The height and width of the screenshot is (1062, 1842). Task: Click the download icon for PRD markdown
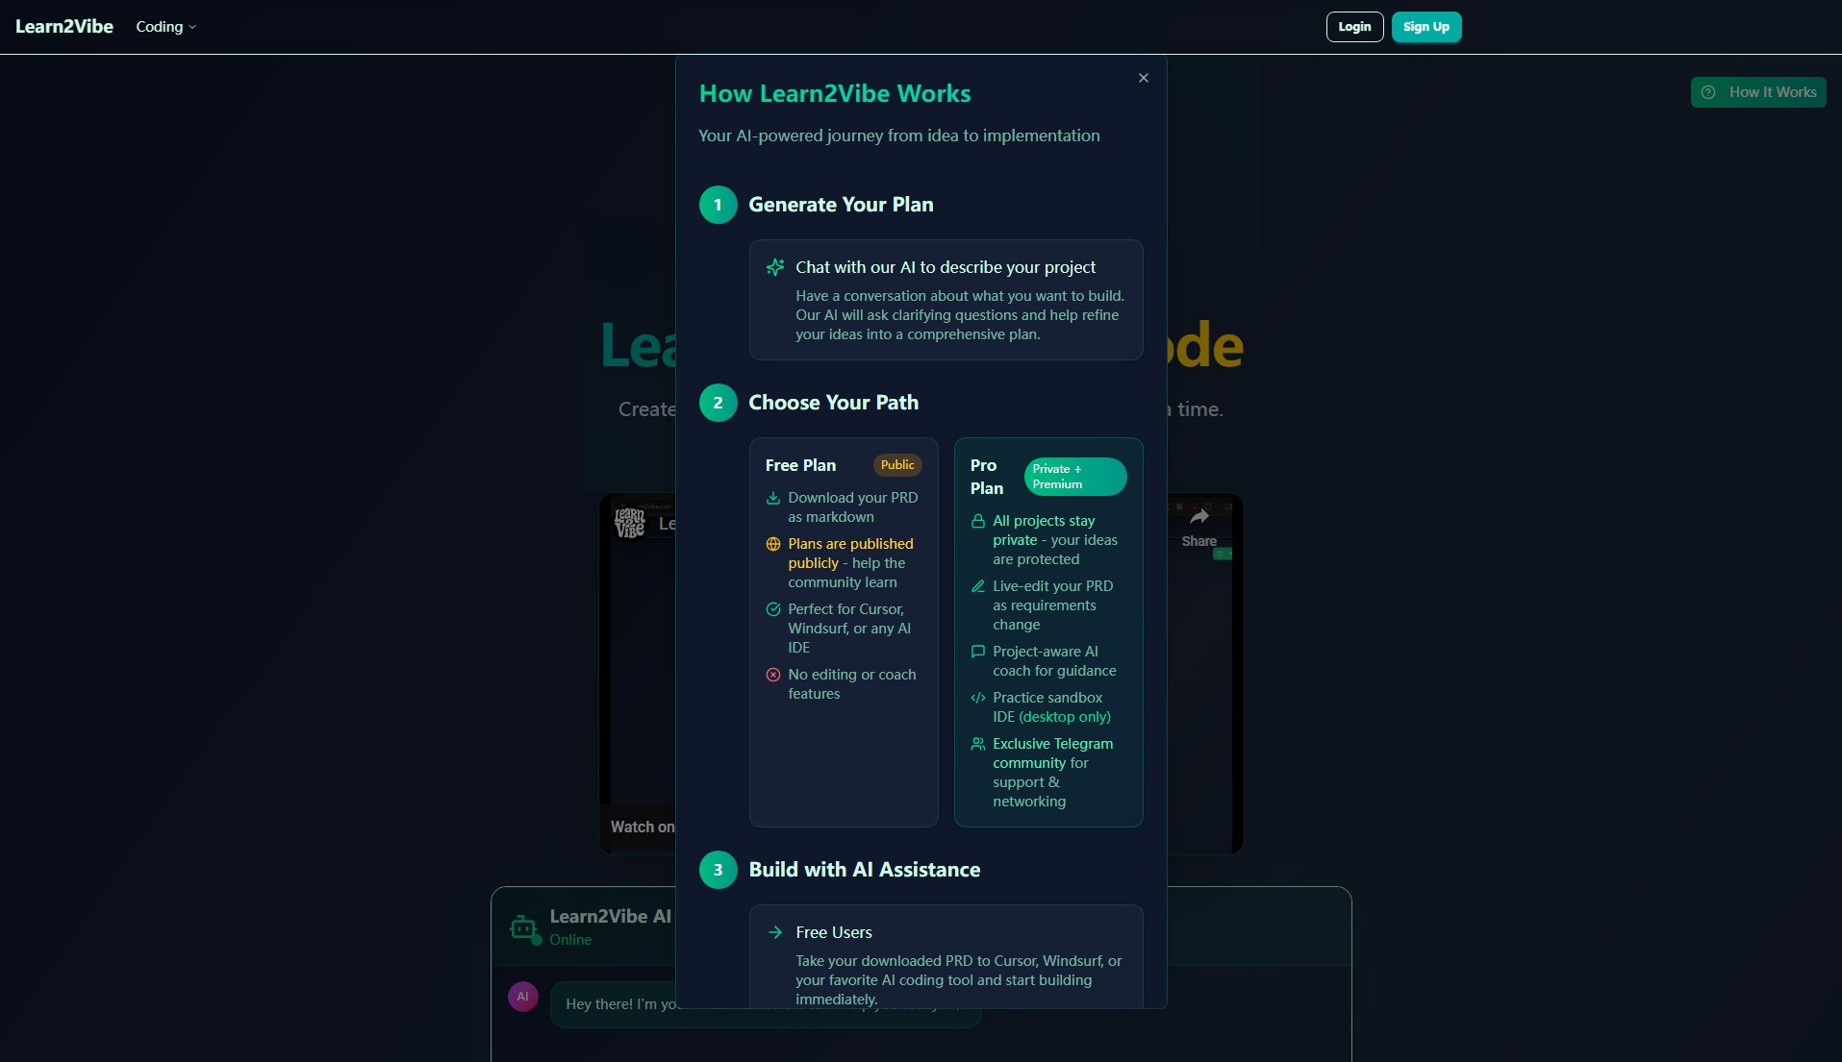pyautogui.click(x=772, y=498)
